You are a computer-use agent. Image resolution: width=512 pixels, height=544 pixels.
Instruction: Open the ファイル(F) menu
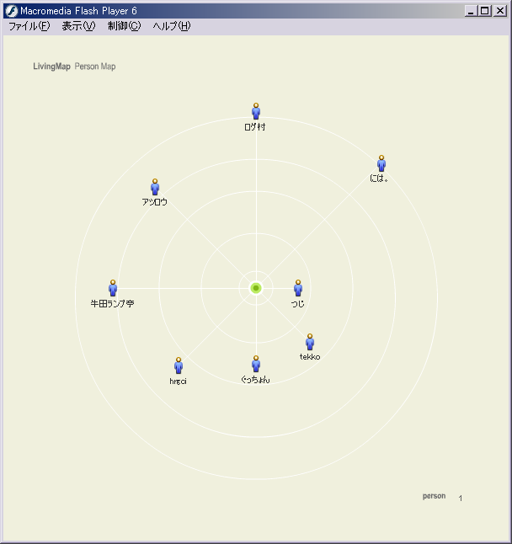click(29, 26)
